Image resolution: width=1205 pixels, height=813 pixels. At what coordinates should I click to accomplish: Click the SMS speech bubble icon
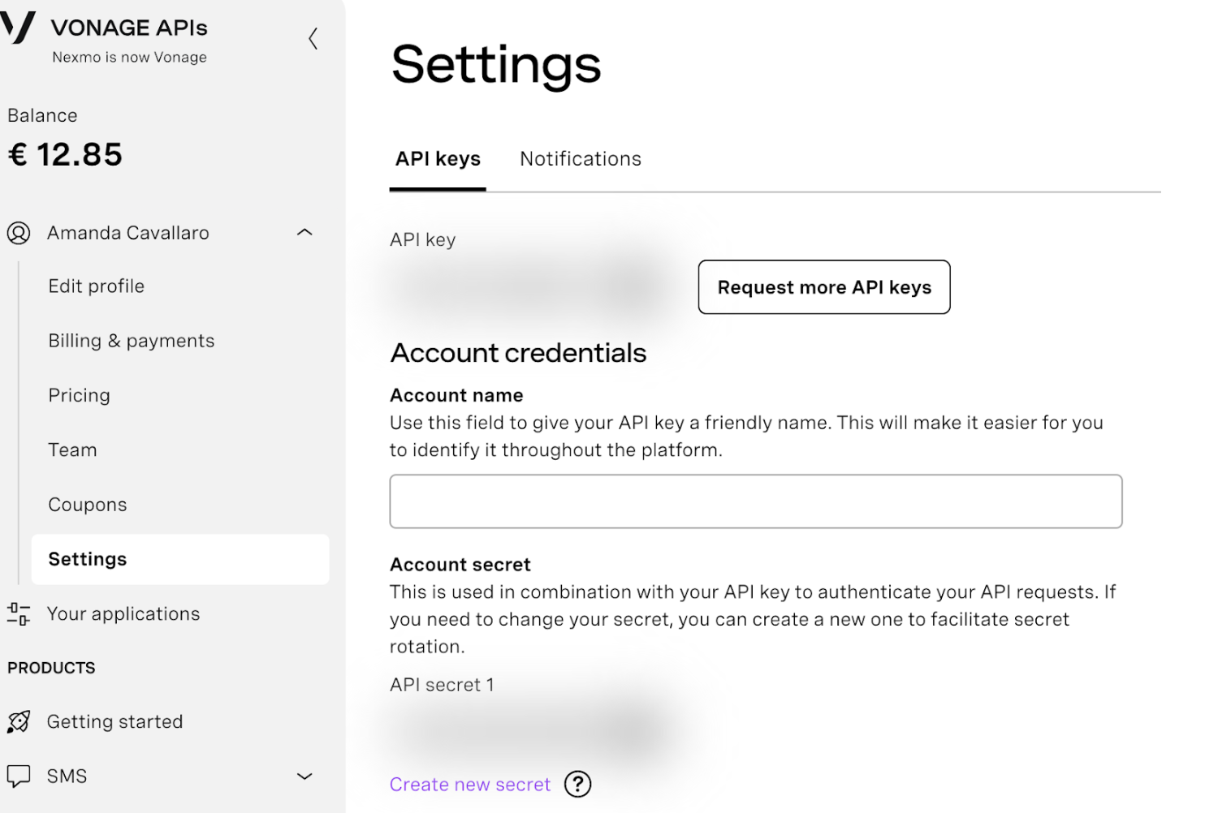pos(19,776)
